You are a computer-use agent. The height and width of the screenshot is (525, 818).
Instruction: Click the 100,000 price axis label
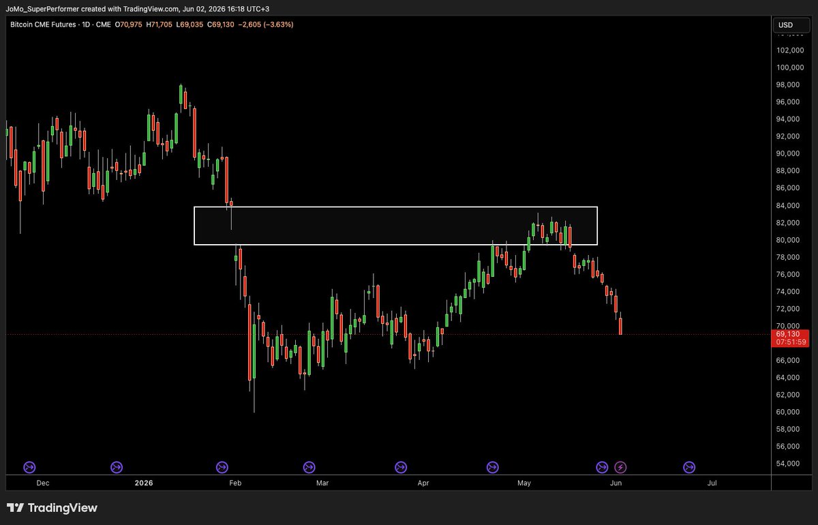(x=791, y=67)
